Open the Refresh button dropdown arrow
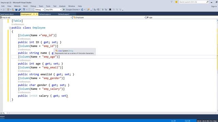The image size is (218, 122). point(85,9)
